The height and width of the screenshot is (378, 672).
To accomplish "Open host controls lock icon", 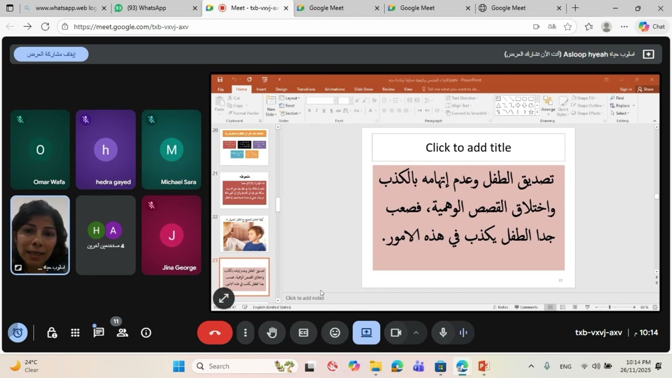I will click(52, 333).
